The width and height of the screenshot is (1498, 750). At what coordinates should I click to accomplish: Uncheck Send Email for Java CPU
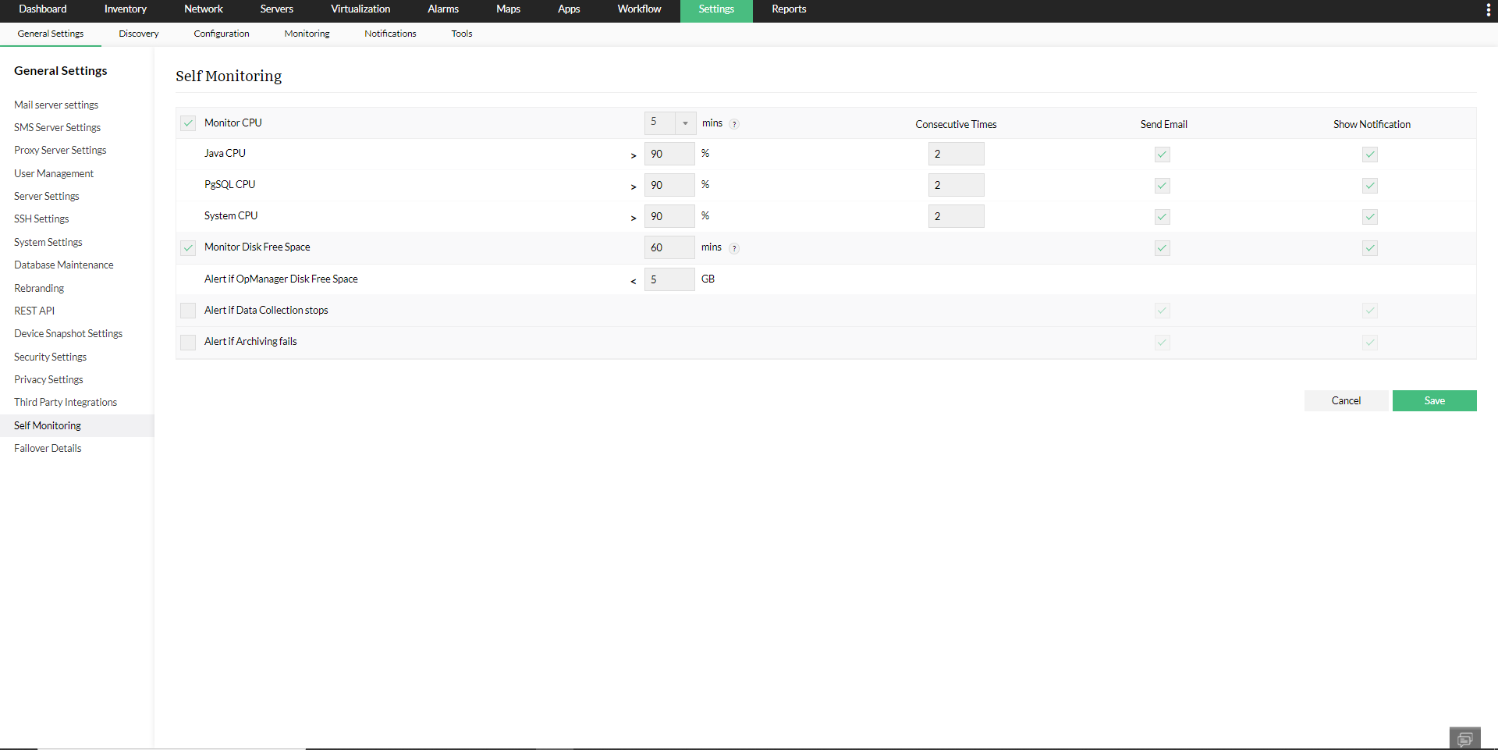coord(1162,154)
